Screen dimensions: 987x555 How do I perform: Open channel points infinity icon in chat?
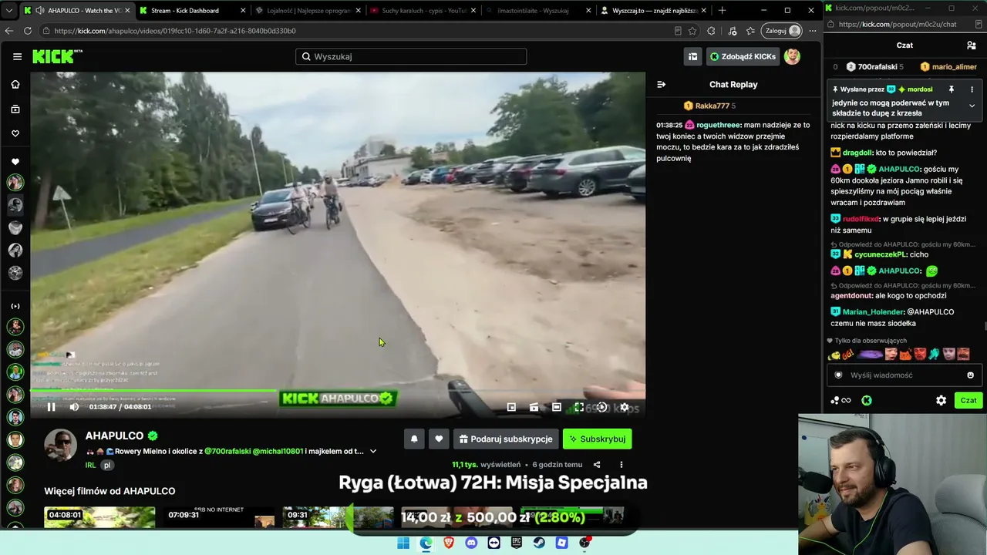point(841,401)
